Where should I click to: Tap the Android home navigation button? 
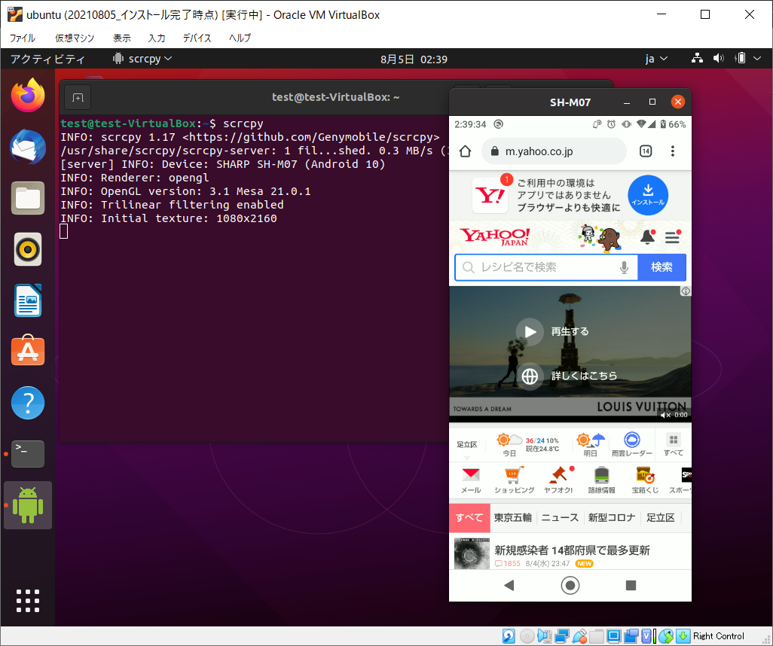coord(570,585)
